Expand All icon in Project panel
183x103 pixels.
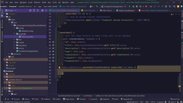pyautogui.click(x=34, y=11)
